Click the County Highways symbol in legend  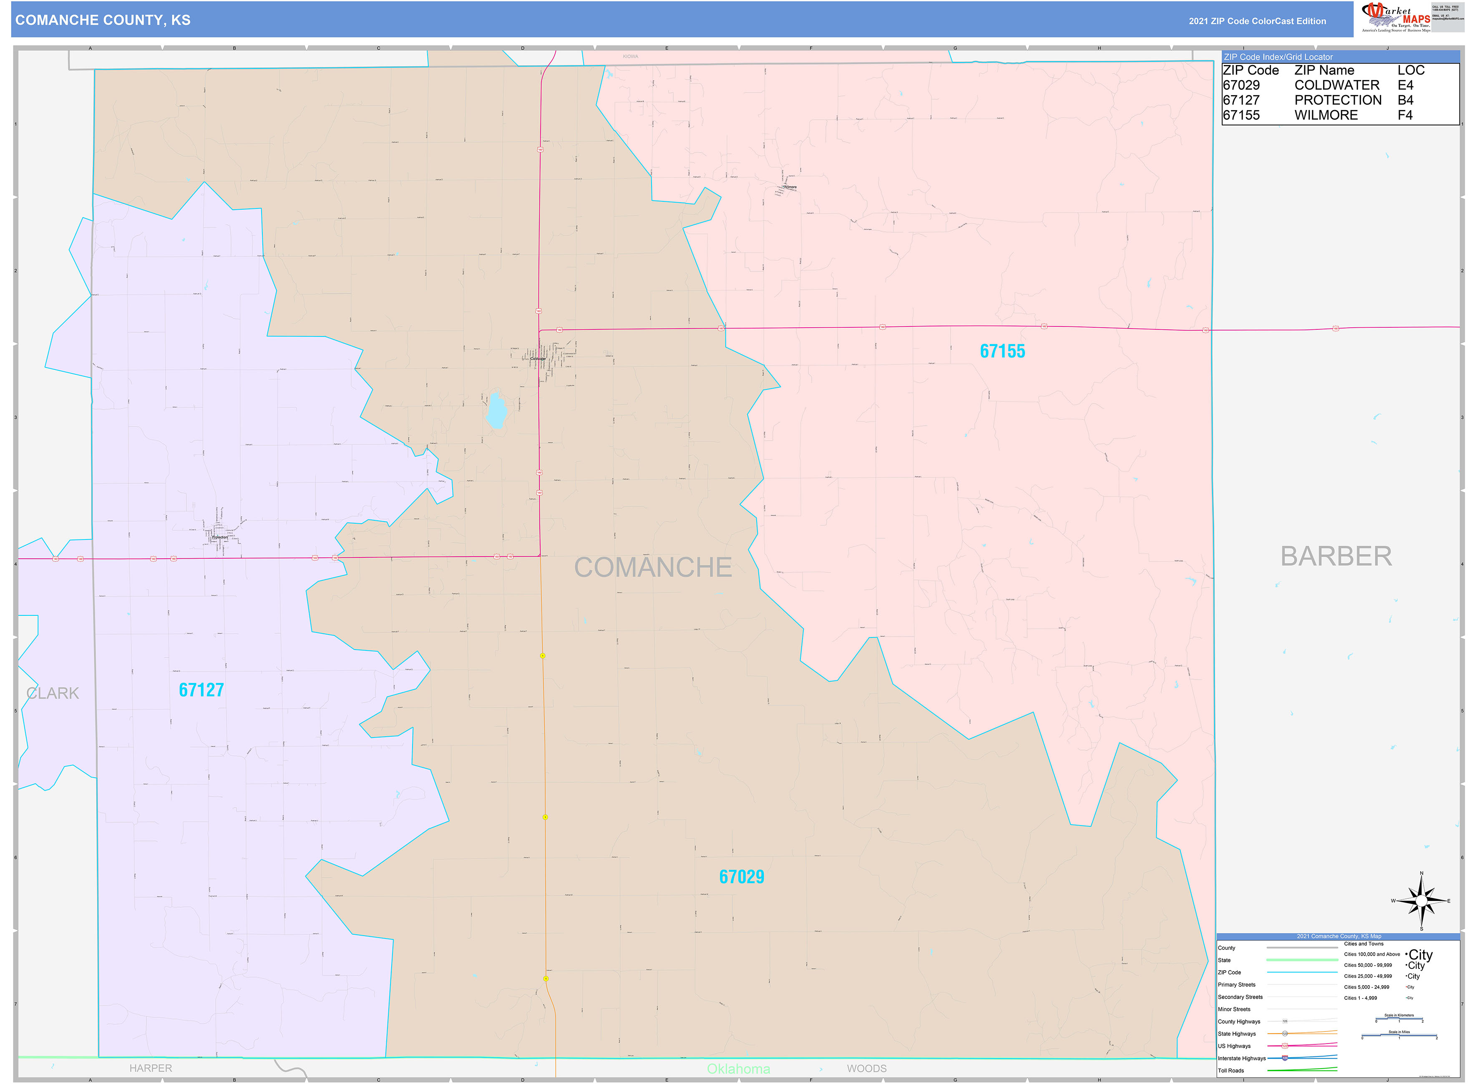click(x=1285, y=1021)
